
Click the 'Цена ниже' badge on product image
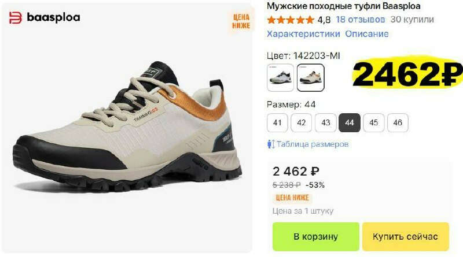coord(241,21)
